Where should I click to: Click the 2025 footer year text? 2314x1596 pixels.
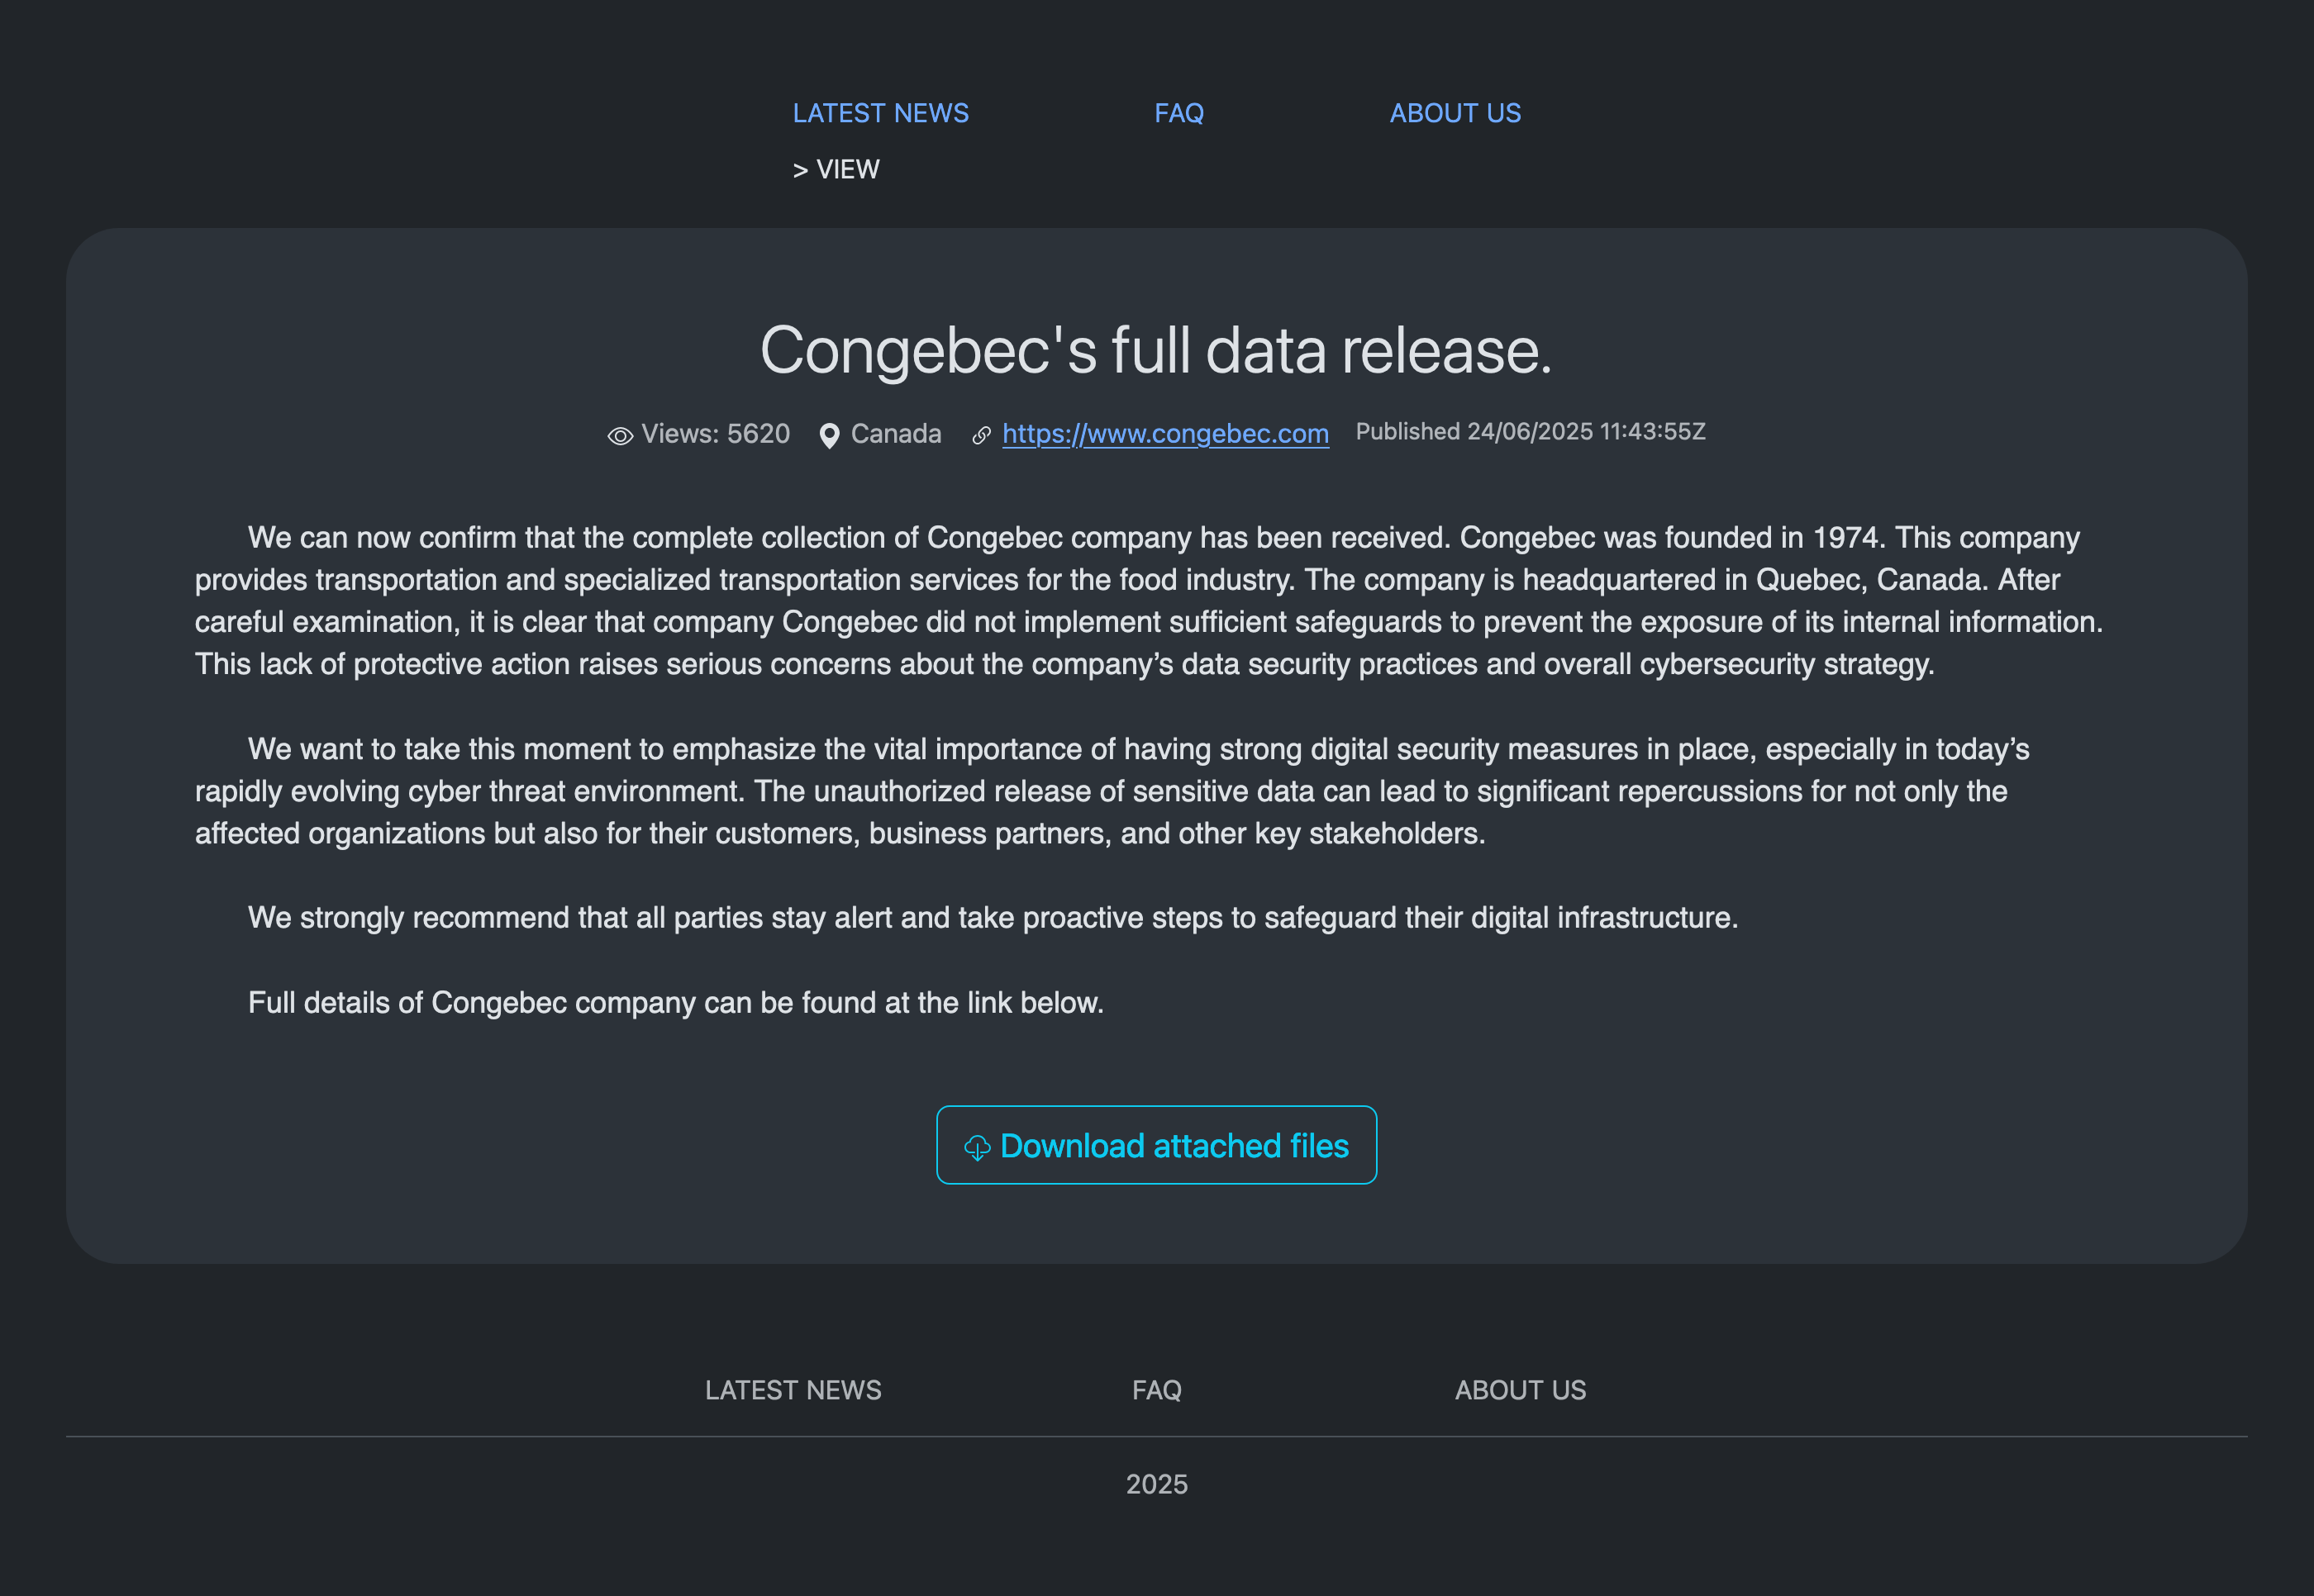coord(1156,1484)
